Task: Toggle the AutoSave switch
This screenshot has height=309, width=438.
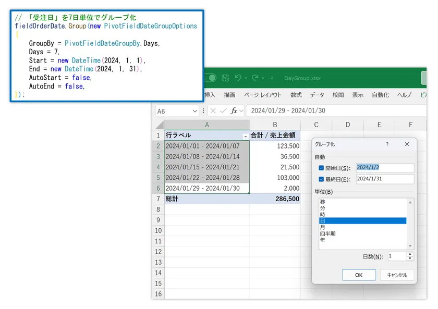Action: pos(210,78)
